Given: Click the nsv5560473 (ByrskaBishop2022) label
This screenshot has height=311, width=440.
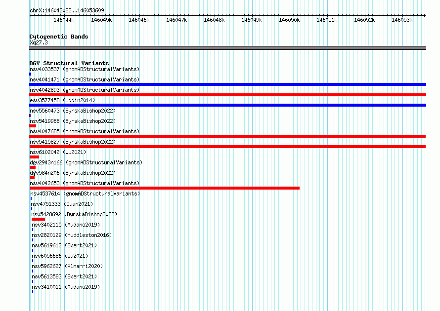Looking at the screenshot, I should pyautogui.click(x=73, y=111).
